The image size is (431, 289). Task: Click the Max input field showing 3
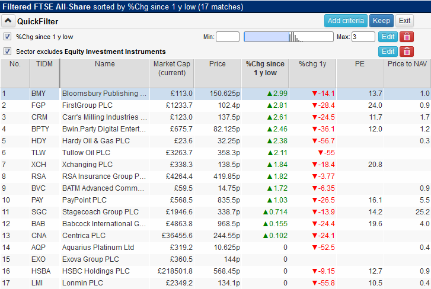363,37
